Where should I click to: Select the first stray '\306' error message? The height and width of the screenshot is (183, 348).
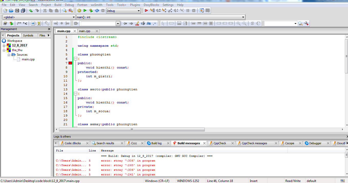[128, 161]
